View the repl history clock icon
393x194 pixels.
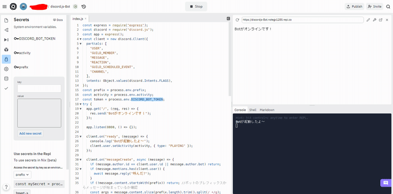click(84, 6)
